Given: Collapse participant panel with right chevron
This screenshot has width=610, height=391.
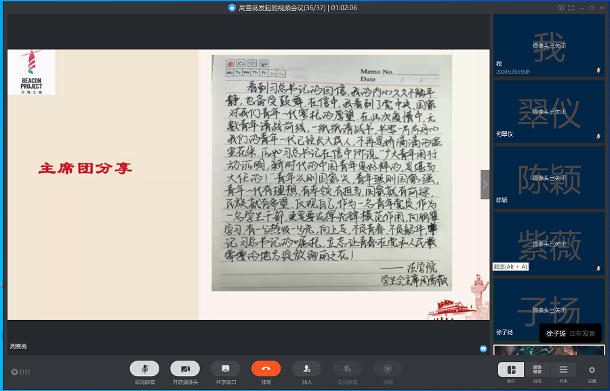Looking at the screenshot, I should 485,184.
